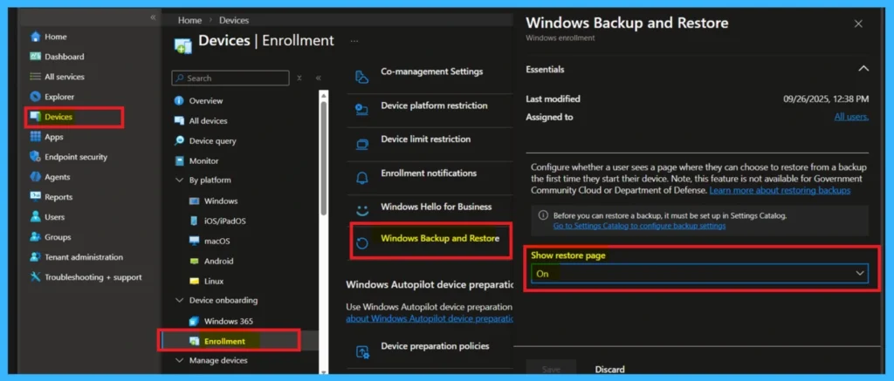
Task: Click the Reports icon
Action: [x=35, y=197]
